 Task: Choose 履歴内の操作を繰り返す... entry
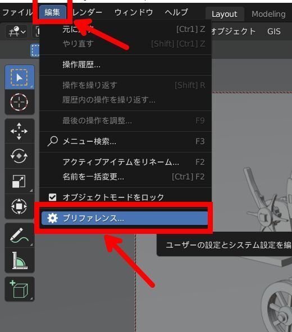[x=126, y=100]
